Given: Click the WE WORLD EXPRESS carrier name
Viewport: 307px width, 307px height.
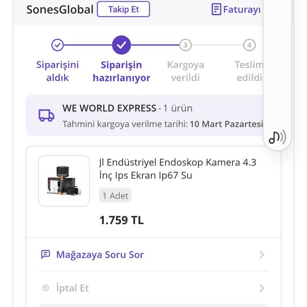Looking at the screenshot, I should coord(109,108).
